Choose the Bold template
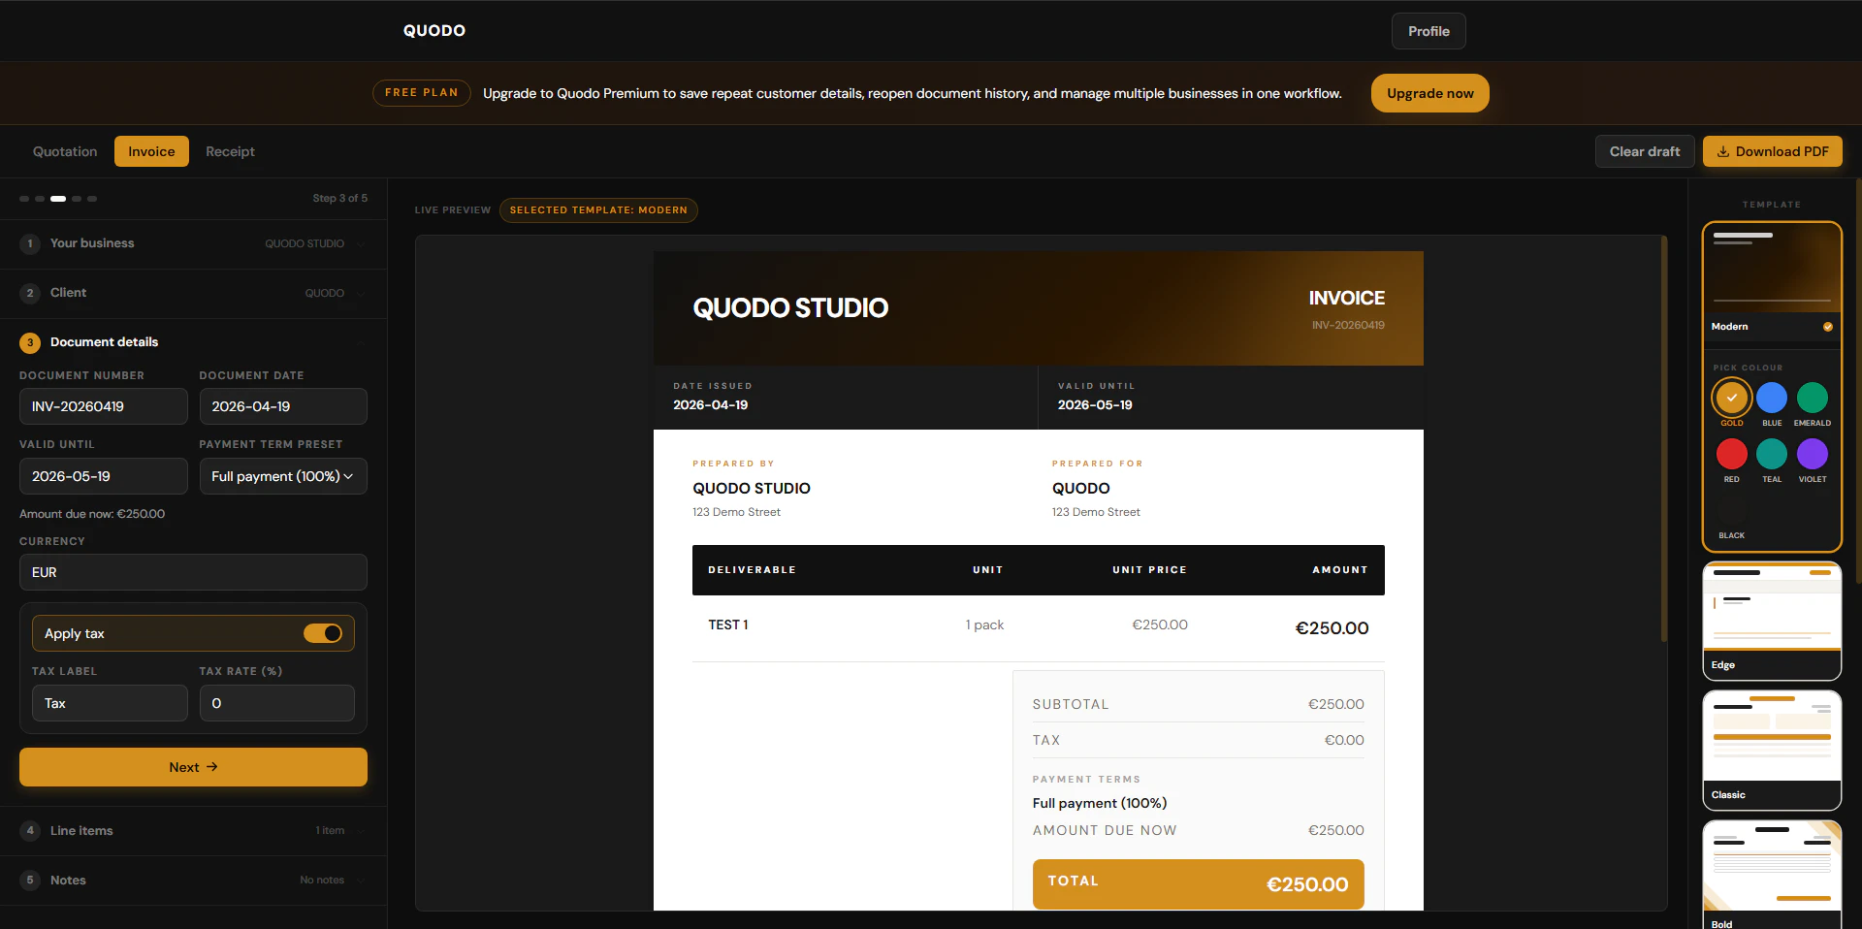This screenshot has height=929, width=1862. [x=1772, y=875]
